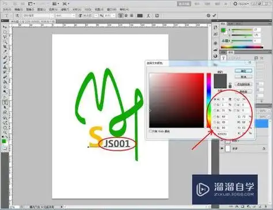Select the Lasso tool

[5, 36]
